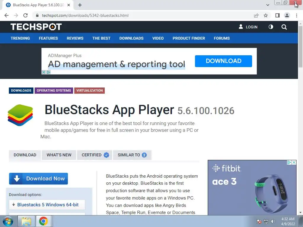
Task: Select the DOWNLOAD tab
Action: pyautogui.click(x=25, y=155)
